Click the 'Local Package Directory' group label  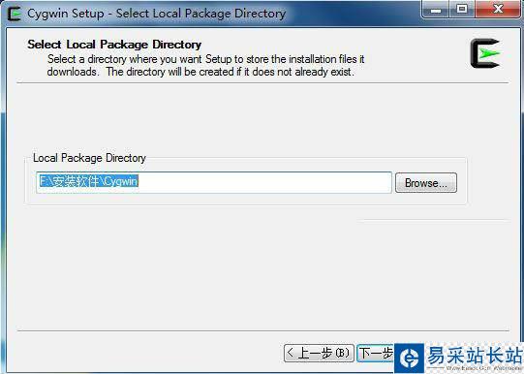point(89,158)
